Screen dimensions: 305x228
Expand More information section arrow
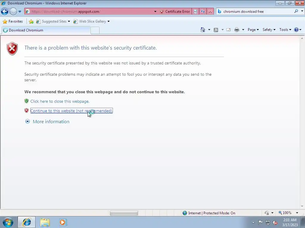tap(27, 121)
